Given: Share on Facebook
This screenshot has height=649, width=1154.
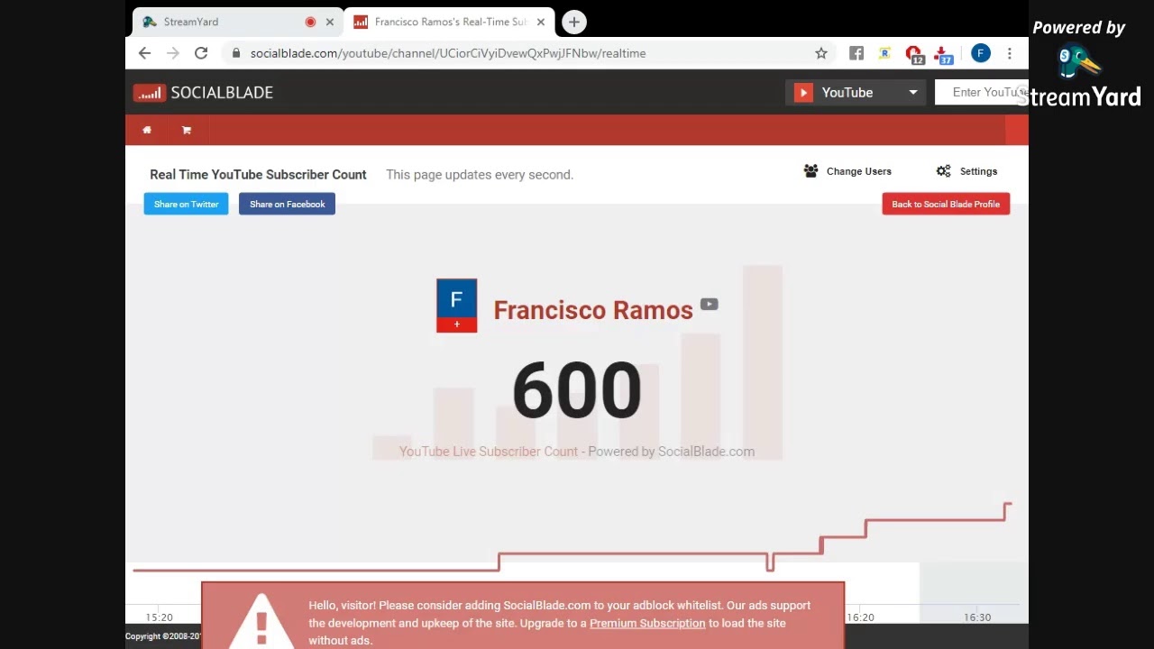Looking at the screenshot, I should click(287, 205).
